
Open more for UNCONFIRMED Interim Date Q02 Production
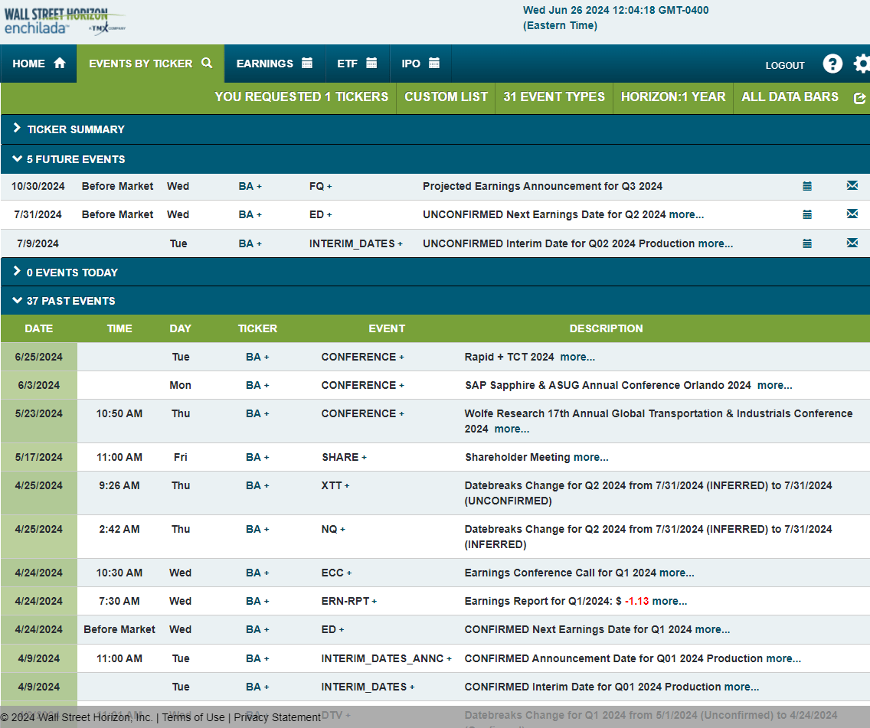[715, 243]
